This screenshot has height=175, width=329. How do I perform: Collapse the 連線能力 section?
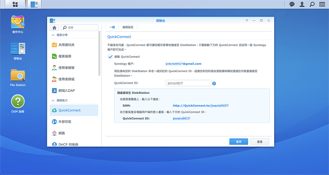(53, 101)
